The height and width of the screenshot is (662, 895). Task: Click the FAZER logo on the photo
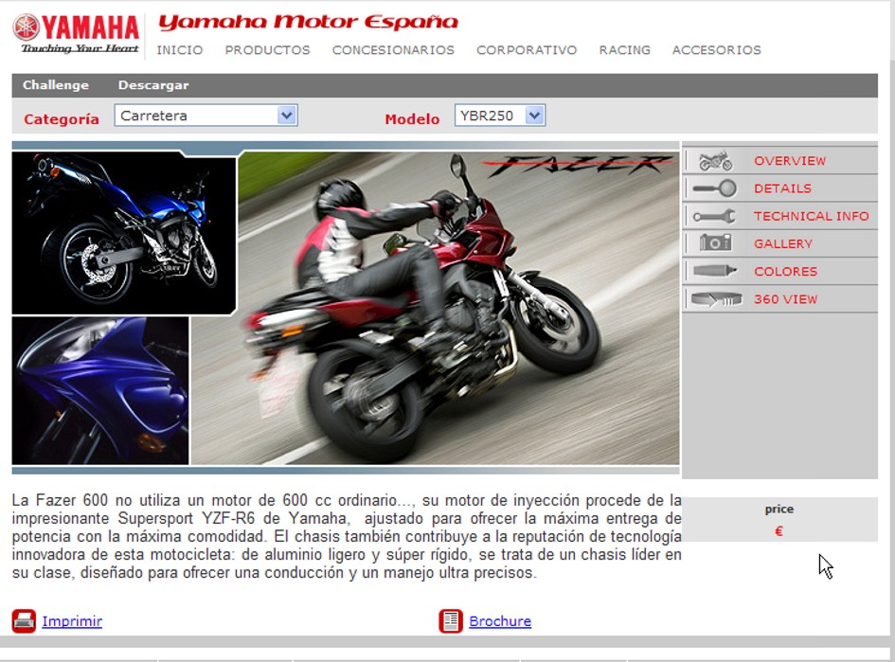point(578,165)
